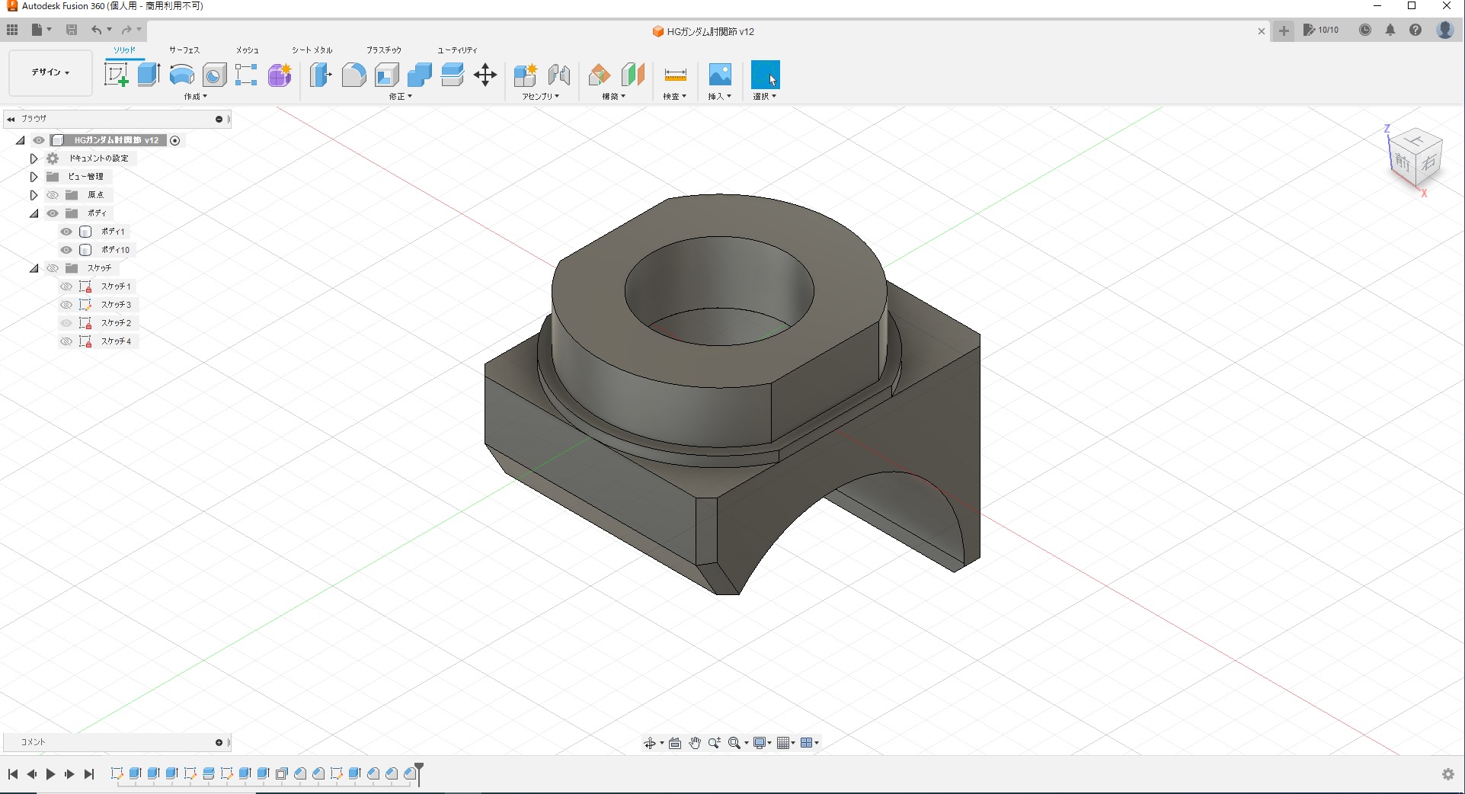Show スケッチ1 using its eye icon
Screen dimensions: 1465x794
pos(66,287)
